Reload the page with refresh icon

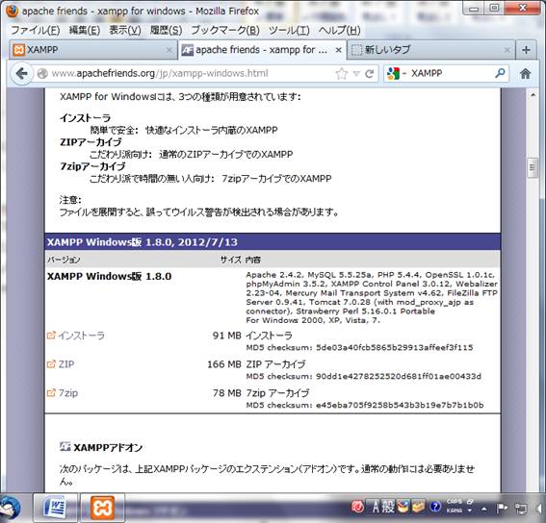coord(369,73)
